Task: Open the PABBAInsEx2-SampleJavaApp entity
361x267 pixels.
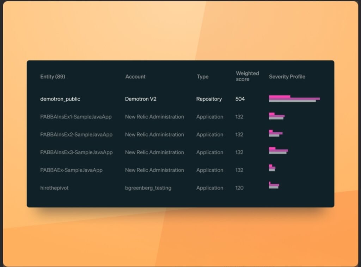Action: click(x=77, y=134)
